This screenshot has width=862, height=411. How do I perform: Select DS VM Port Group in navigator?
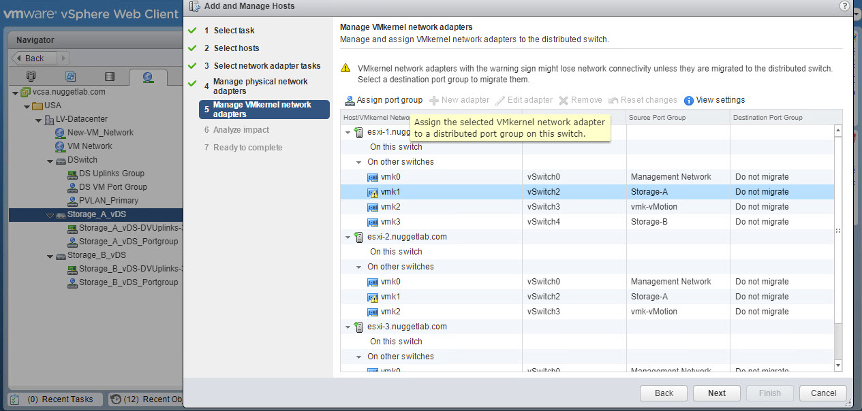point(112,187)
